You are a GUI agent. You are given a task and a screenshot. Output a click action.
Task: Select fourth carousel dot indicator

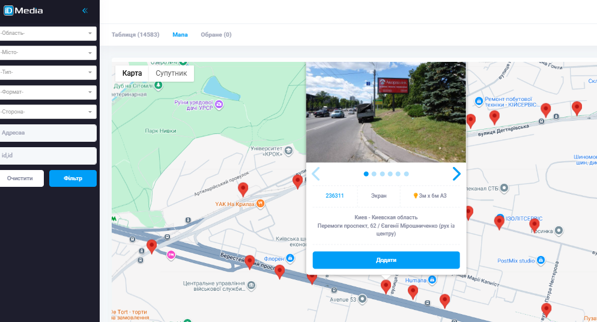point(390,174)
